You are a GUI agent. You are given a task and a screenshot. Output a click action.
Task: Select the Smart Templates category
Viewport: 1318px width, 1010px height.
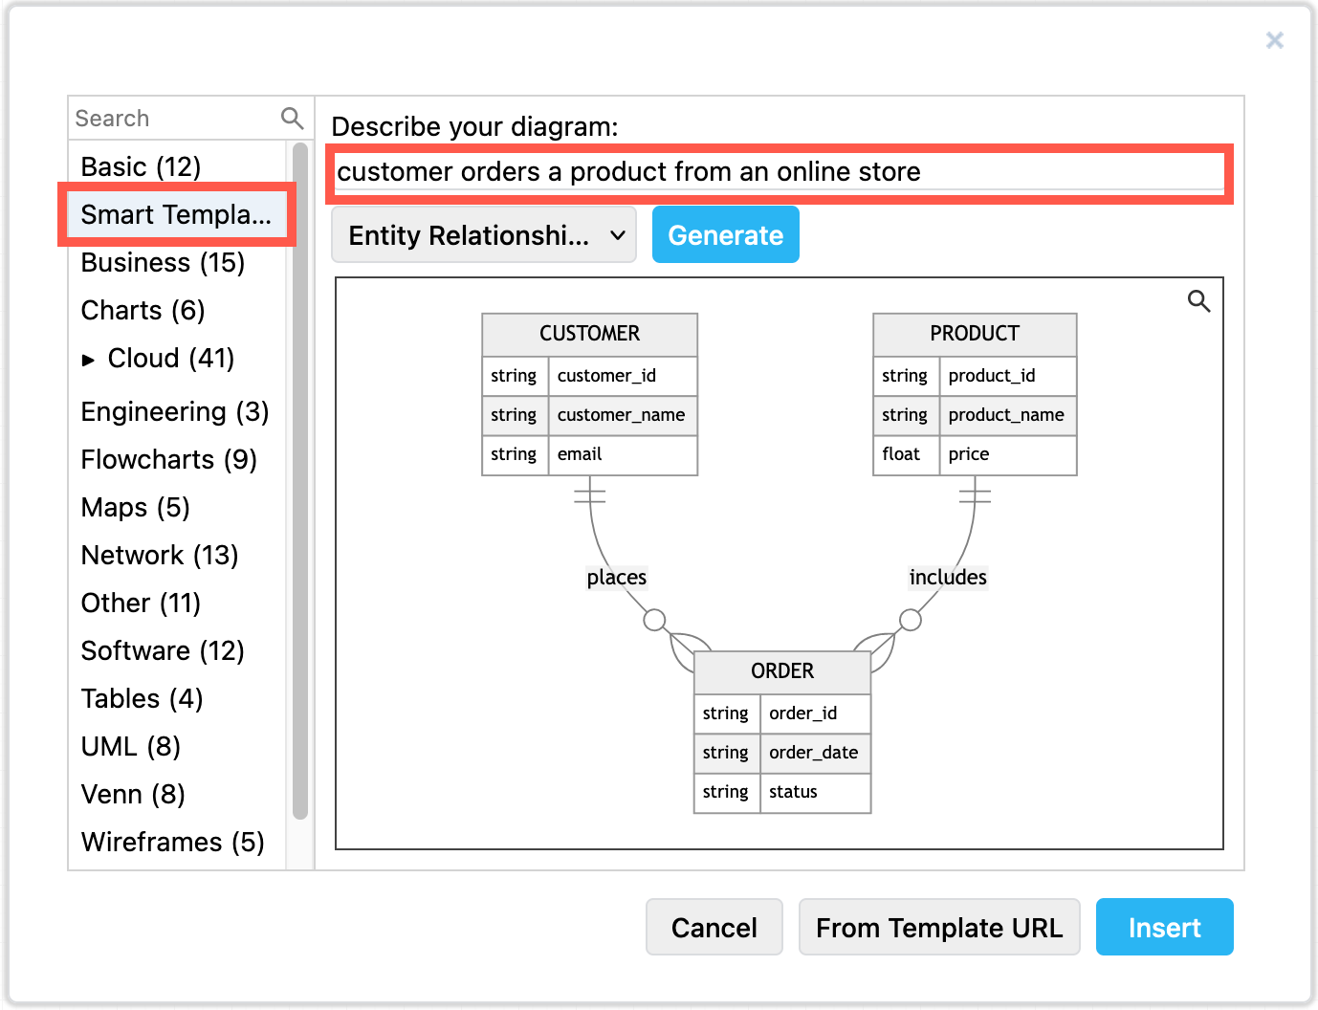(176, 214)
